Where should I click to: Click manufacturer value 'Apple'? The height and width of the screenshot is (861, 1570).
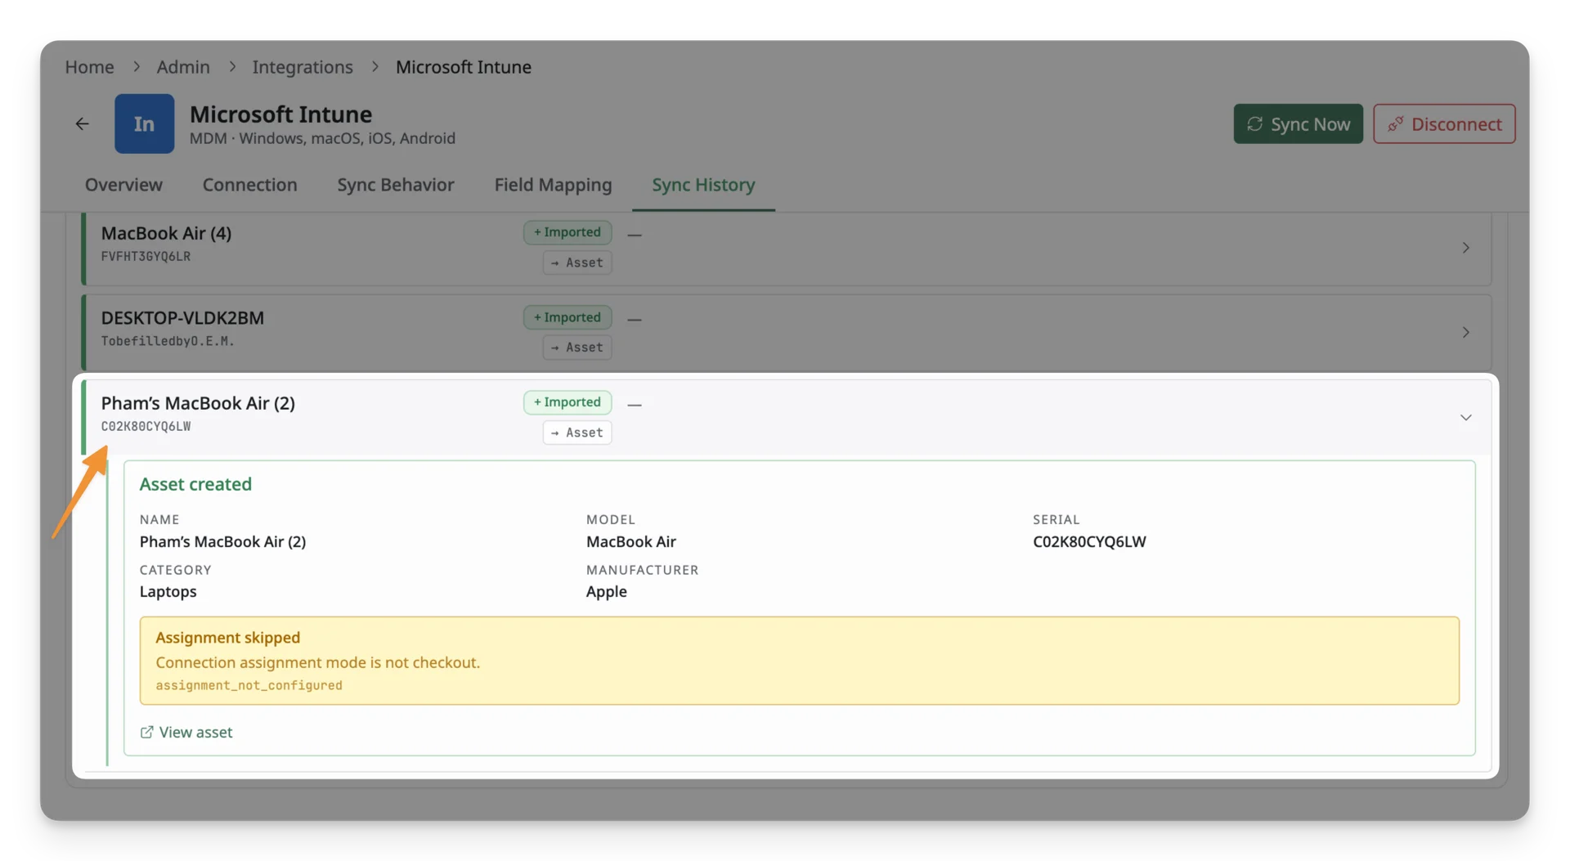pyautogui.click(x=606, y=592)
